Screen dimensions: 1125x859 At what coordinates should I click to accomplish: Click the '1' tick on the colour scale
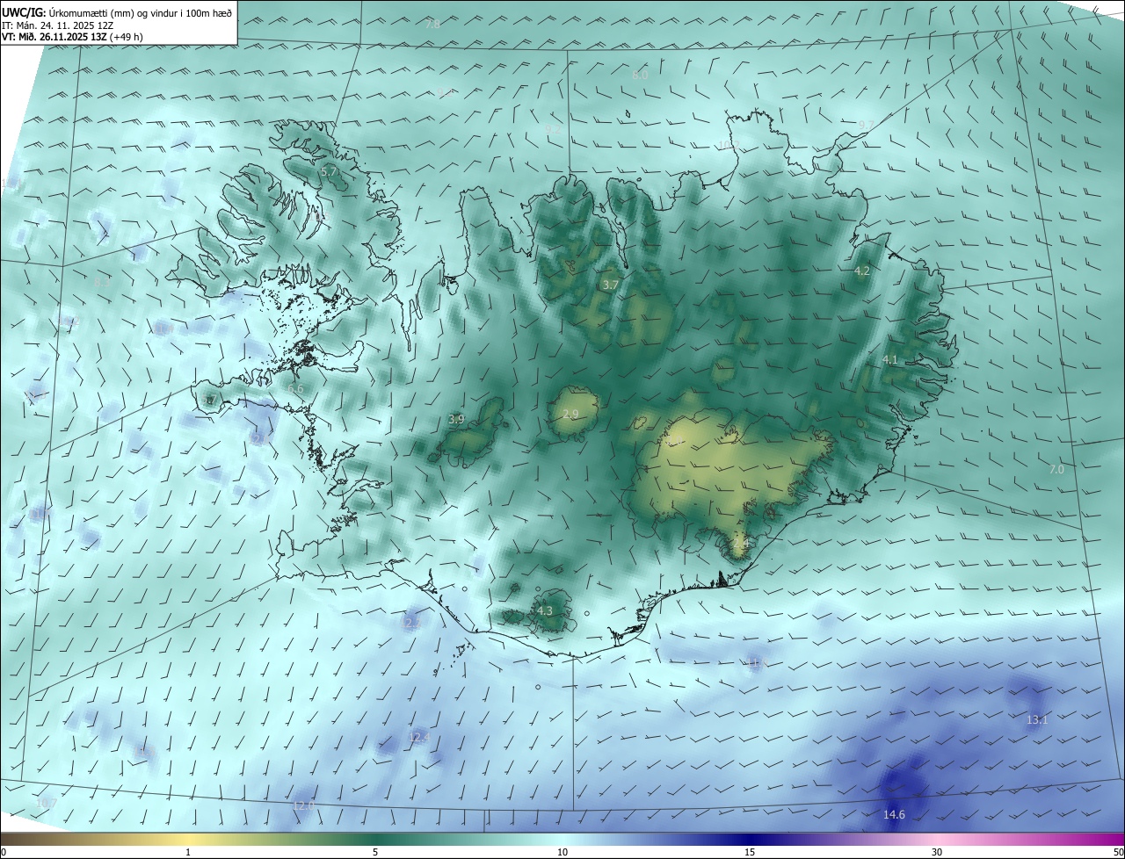[188, 853]
